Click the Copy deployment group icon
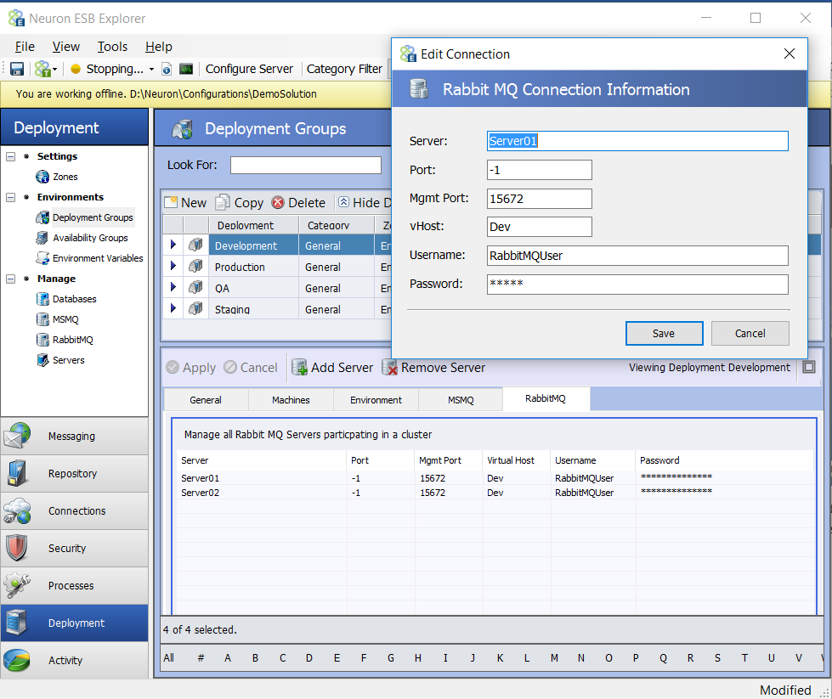832x699 pixels. pos(223,203)
